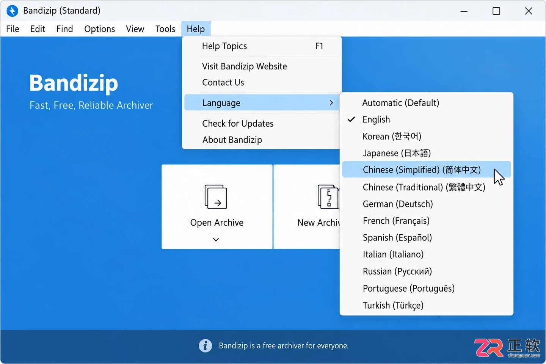The height and width of the screenshot is (364, 546).
Task: Click the New Archive zip icon
Action: [328, 197]
